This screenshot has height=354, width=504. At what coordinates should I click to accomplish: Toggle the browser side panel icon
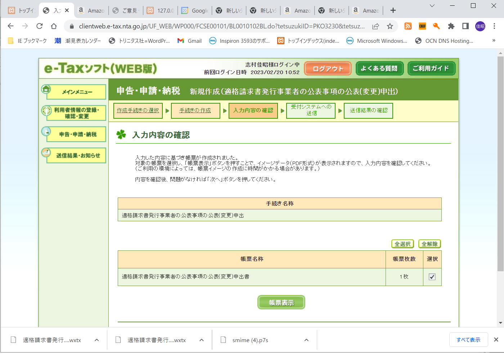coord(465,26)
